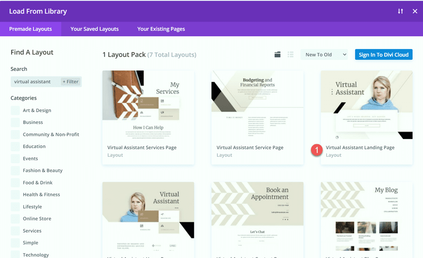Open Your Saved Layouts tab
Image resolution: width=423 pixels, height=258 pixels.
pos(94,29)
